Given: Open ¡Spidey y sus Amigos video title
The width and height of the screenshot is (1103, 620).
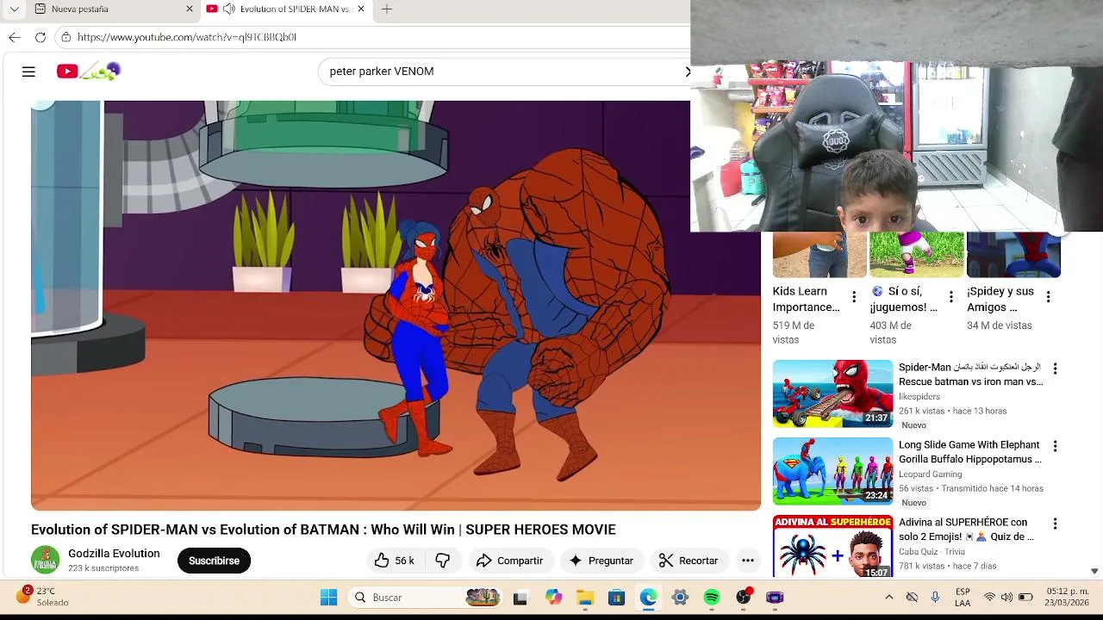Looking at the screenshot, I should (1000, 300).
